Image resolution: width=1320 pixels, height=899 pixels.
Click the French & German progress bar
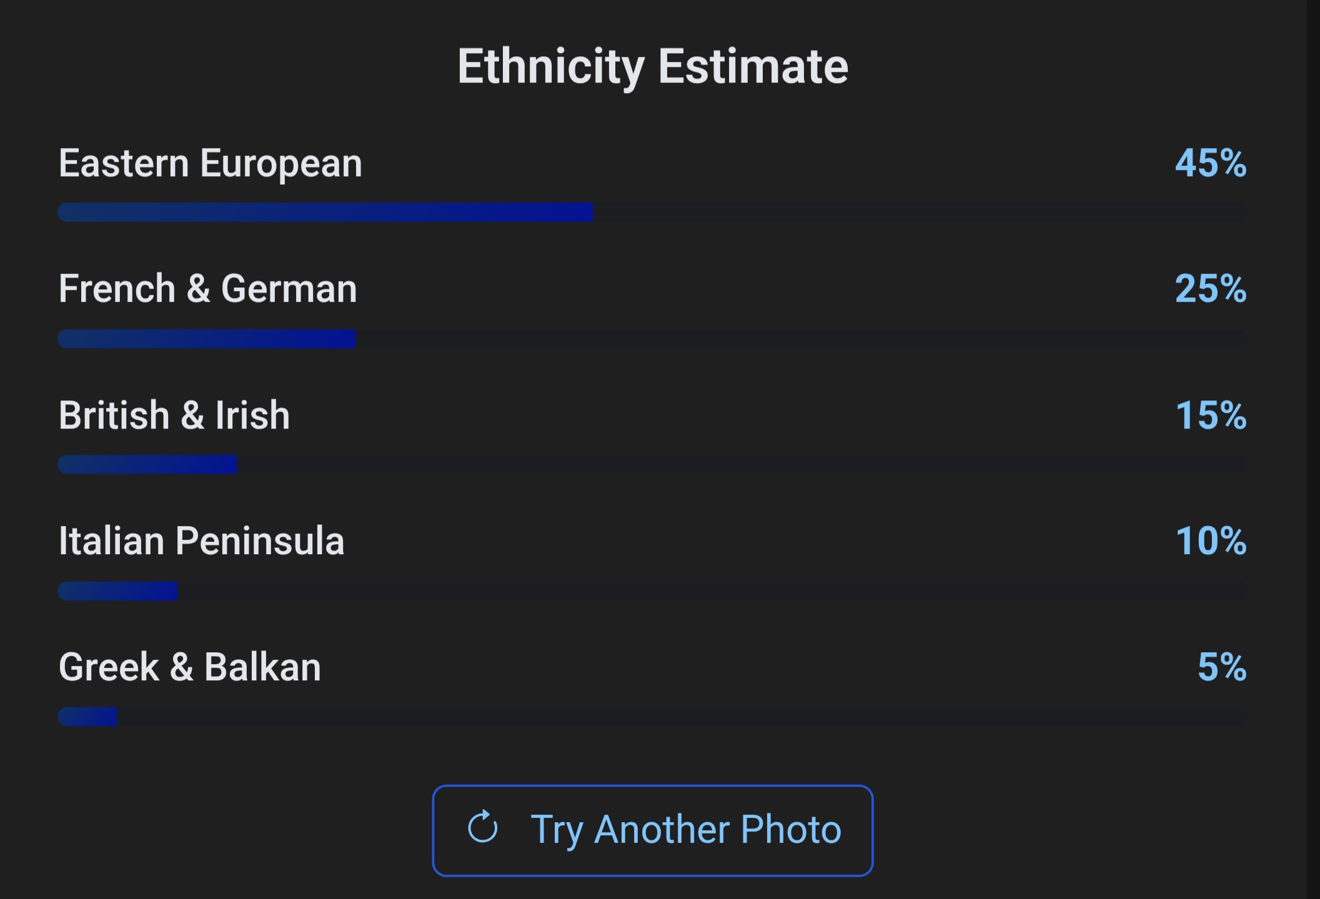pyautogui.click(x=653, y=339)
